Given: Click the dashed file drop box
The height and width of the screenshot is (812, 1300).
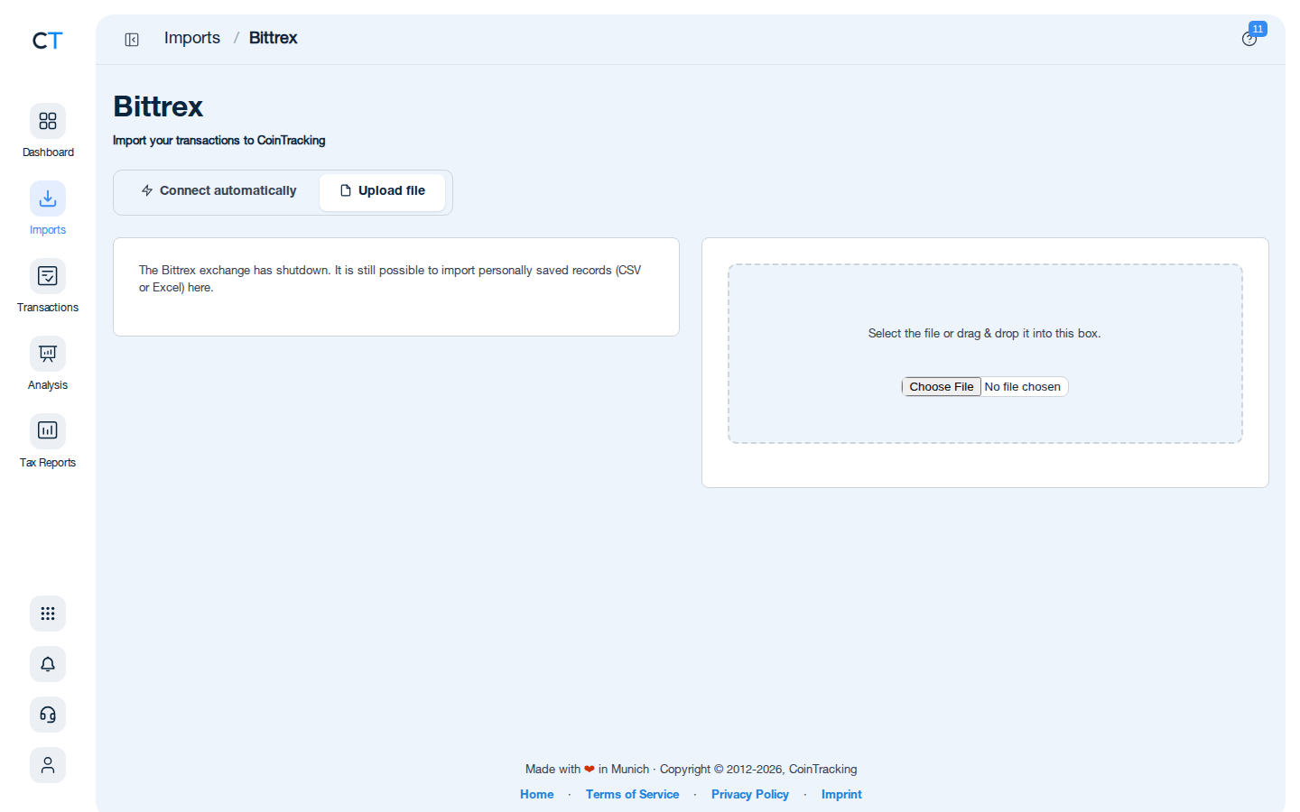Looking at the screenshot, I should point(985,354).
